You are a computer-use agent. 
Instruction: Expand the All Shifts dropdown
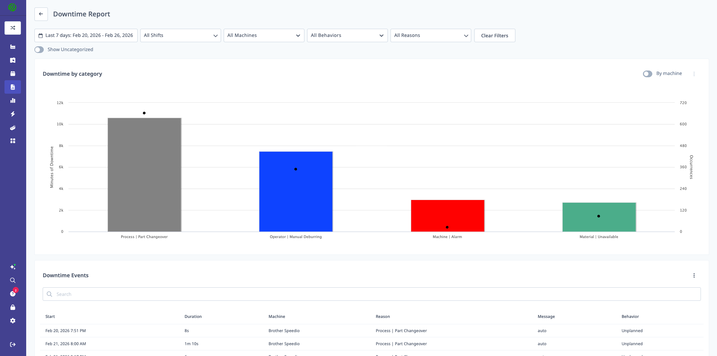click(x=180, y=35)
